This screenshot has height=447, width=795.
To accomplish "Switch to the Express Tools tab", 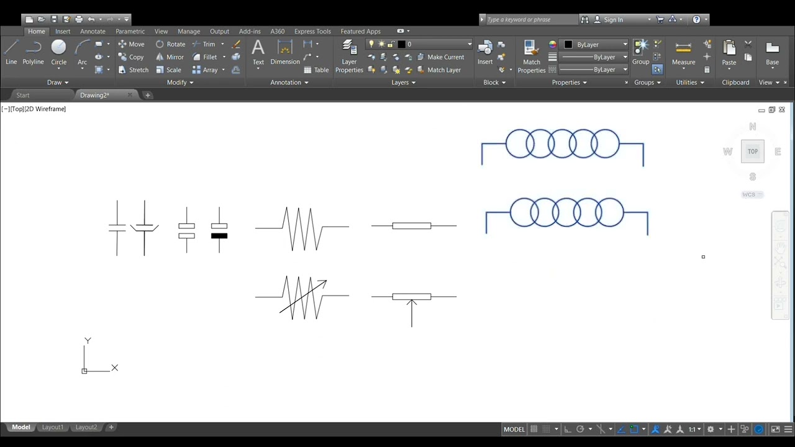I will coord(312,31).
